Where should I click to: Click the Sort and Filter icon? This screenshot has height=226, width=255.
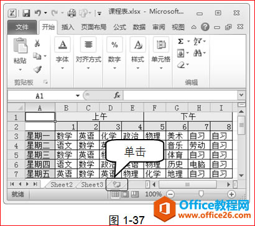point(197,42)
